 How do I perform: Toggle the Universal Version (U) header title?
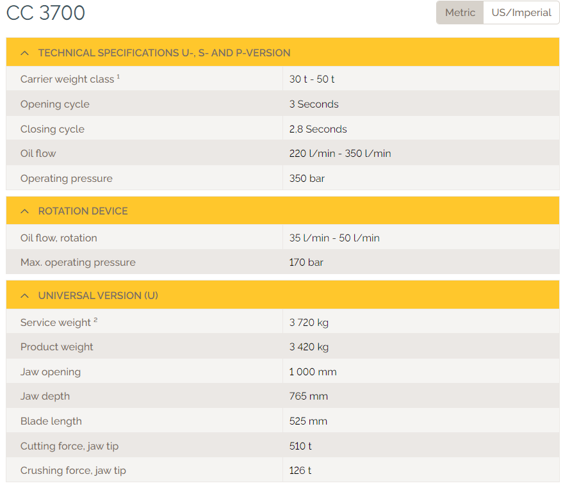click(98, 296)
